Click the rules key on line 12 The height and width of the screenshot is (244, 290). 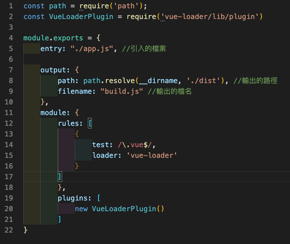click(70, 123)
